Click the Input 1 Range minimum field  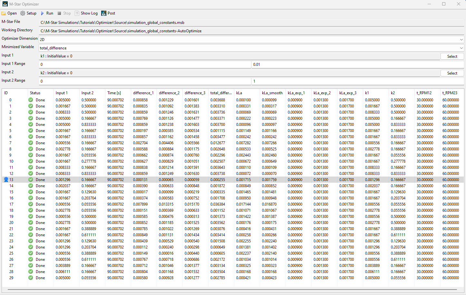pyautogui.click(x=145, y=65)
